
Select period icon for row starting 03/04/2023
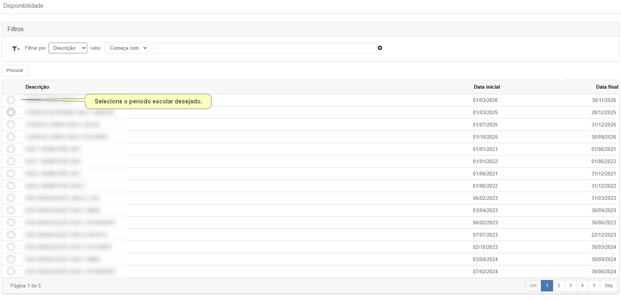11,210
